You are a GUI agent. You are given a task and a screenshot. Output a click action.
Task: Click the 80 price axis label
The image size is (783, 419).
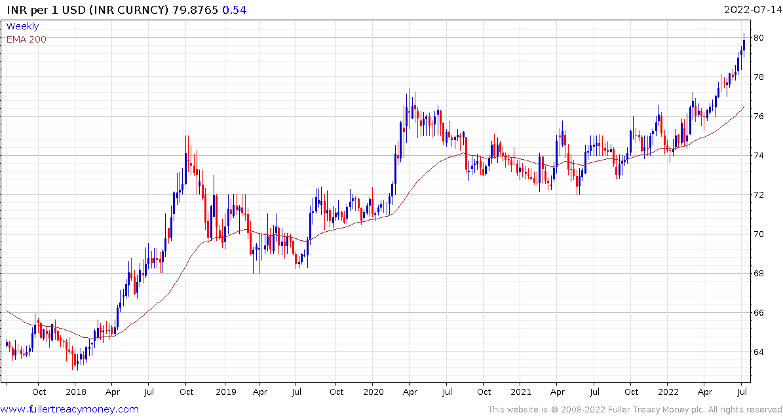tap(759, 38)
